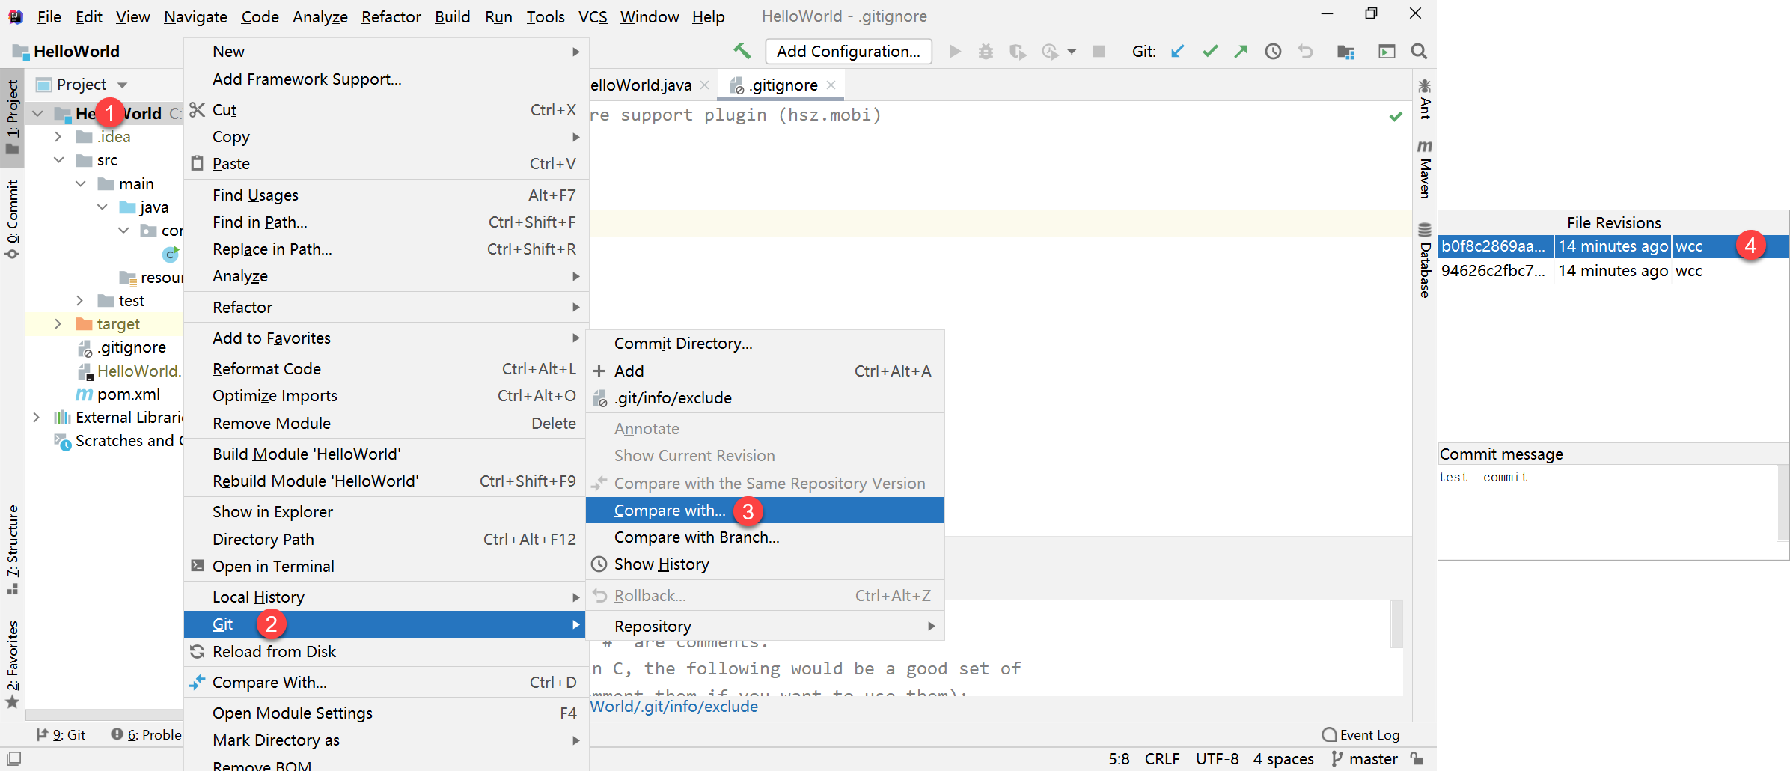Screen dimensions: 1790x771
Task: Click the build hammer icon
Action: (742, 51)
